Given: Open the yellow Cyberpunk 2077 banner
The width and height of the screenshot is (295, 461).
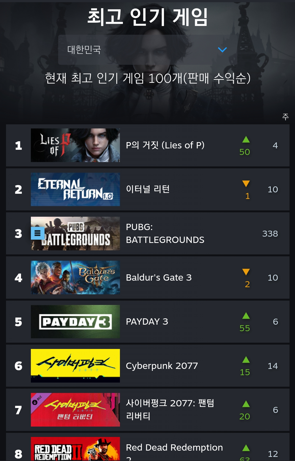Looking at the screenshot, I should click(75, 366).
